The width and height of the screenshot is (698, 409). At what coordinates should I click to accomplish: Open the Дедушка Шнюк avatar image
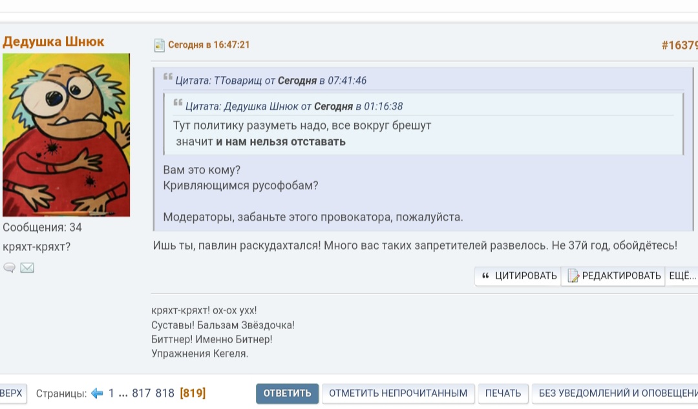pyautogui.click(x=66, y=134)
